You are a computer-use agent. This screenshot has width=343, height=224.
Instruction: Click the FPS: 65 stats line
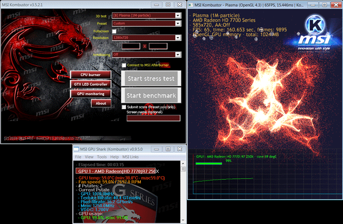(240, 30)
